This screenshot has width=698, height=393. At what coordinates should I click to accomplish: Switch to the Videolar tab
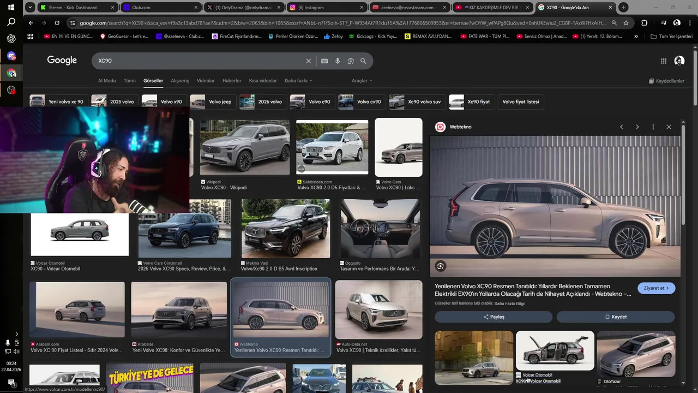pyautogui.click(x=206, y=81)
